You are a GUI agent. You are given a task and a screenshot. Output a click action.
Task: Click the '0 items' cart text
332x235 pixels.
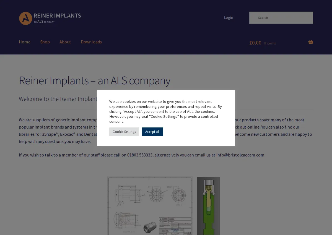tap(270, 43)
